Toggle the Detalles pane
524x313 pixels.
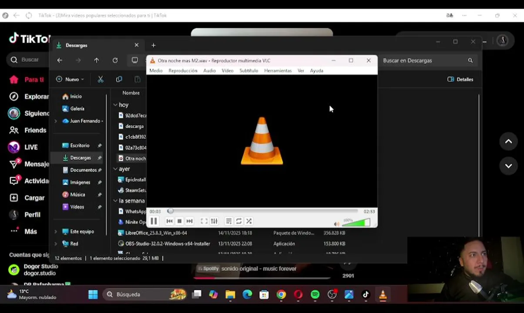460,80
